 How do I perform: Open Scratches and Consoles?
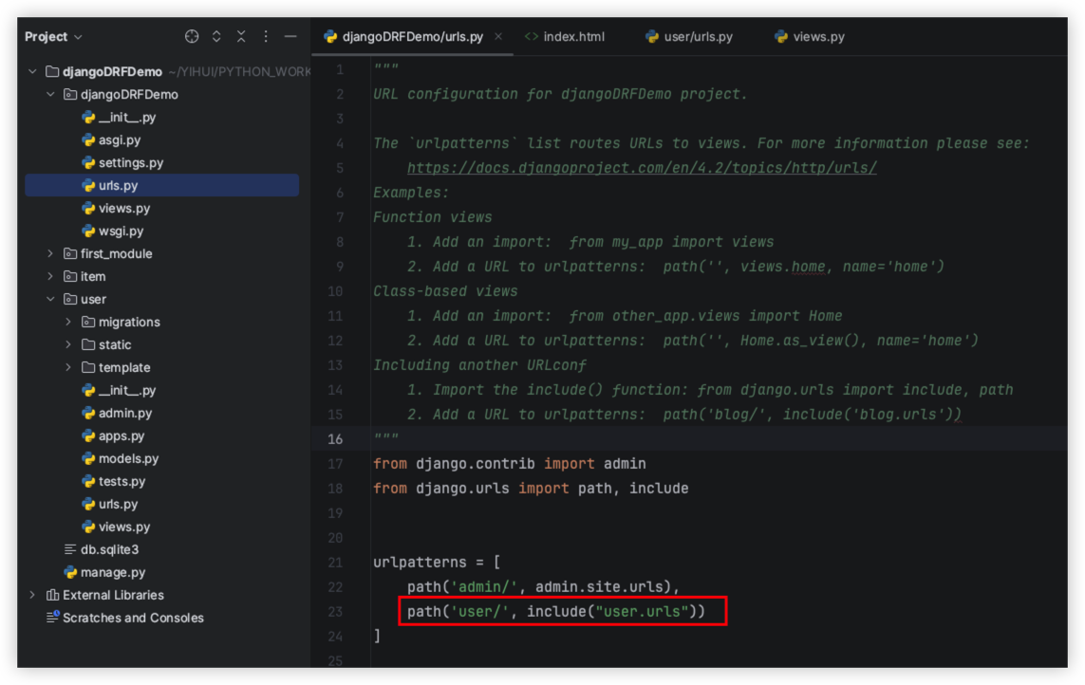pos(132,619)
